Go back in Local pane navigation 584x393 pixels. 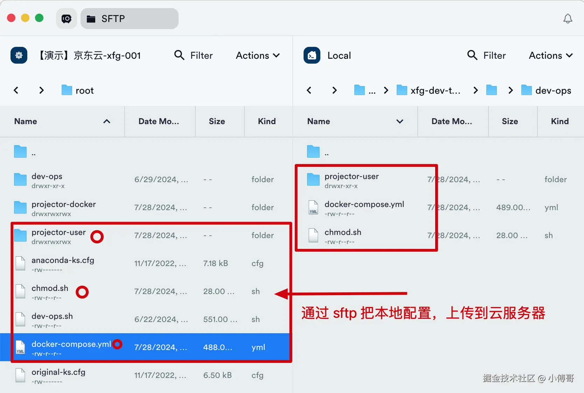click(309, 90)
